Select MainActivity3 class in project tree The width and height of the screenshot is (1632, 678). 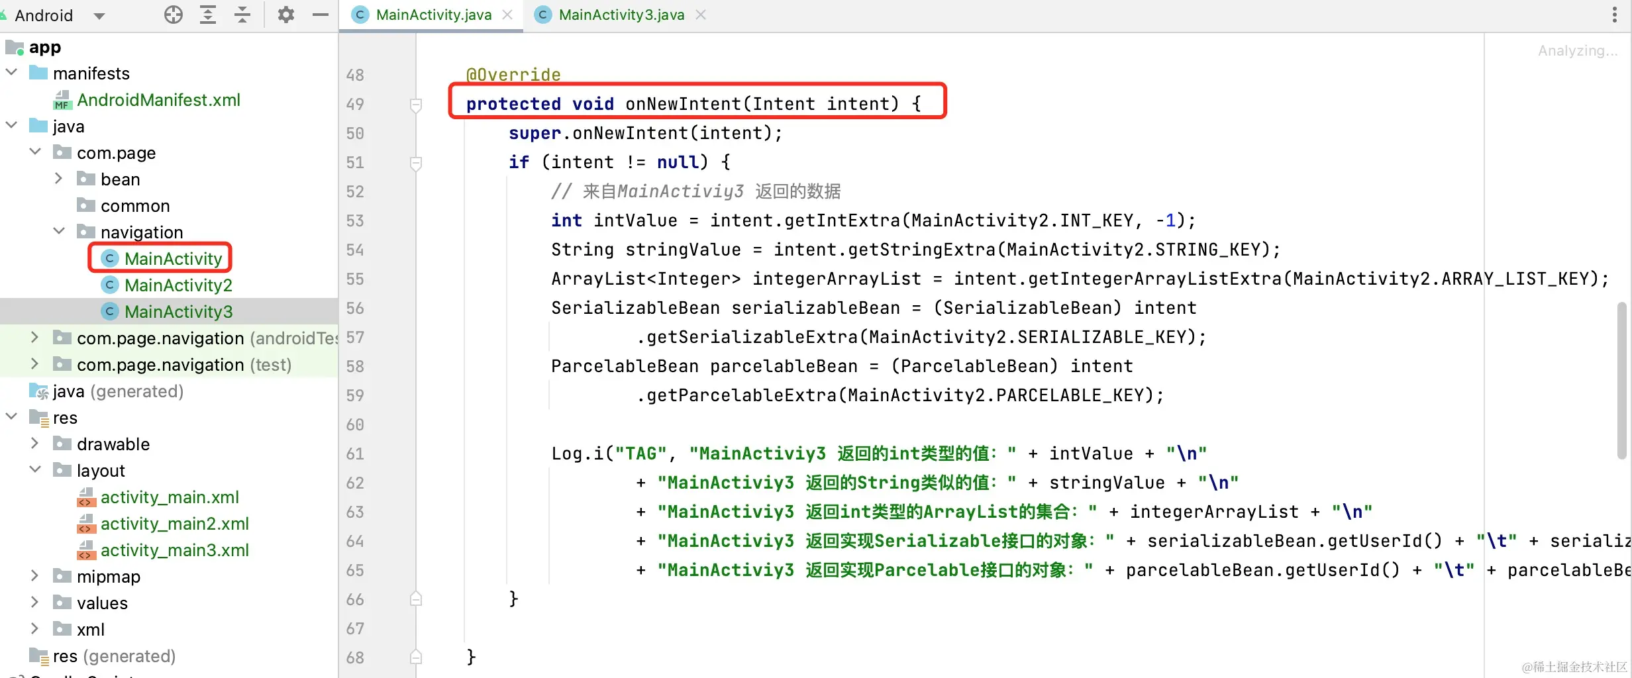(178, 312)
